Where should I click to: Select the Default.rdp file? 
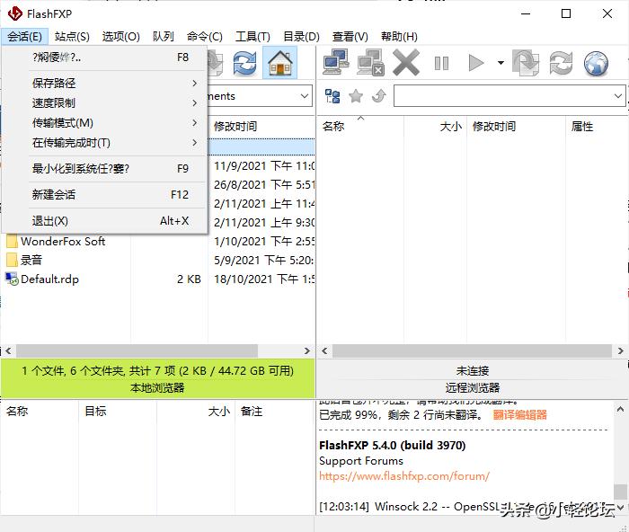(x=49, y=279)
